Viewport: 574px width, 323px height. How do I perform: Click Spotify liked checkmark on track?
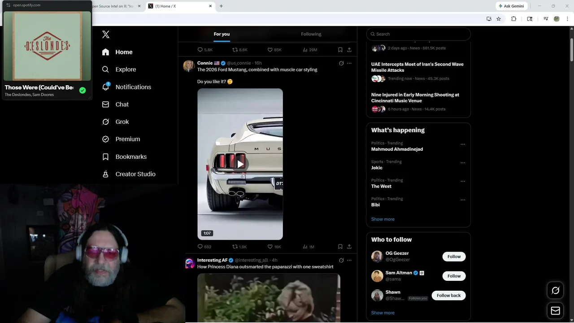click(x=83, y=90)
